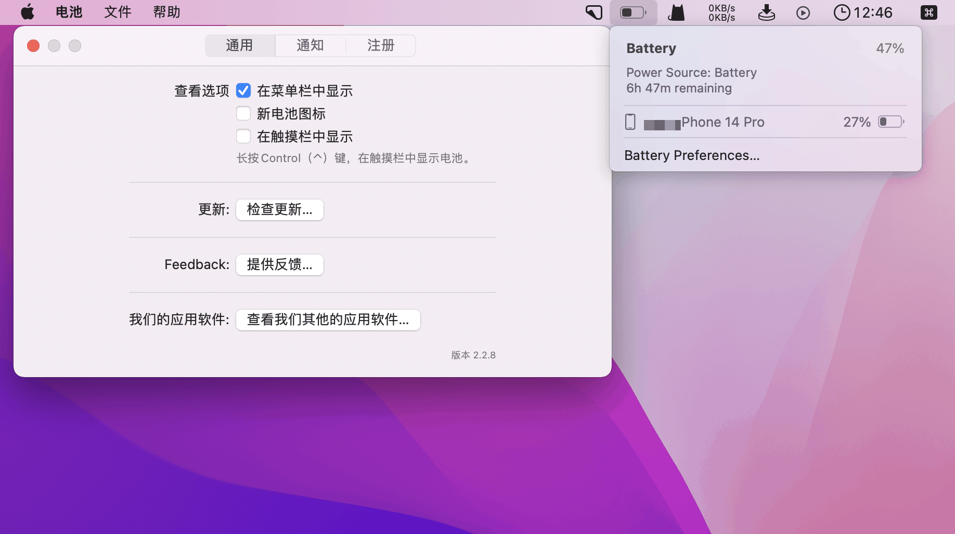Click the 查看我们其他的应用软件... button

coord(328,320)
